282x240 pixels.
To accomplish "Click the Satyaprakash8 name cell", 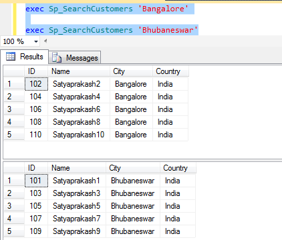I will tap(79, 122).
